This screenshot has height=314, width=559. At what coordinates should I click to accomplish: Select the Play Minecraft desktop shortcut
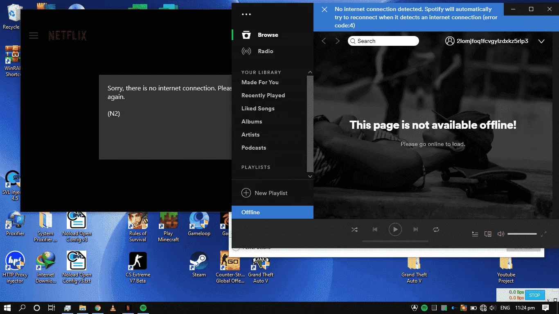[169, 227]
